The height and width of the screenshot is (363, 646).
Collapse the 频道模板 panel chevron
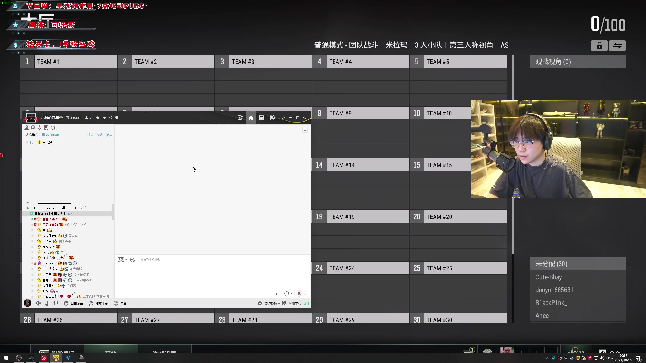(279, 303)
